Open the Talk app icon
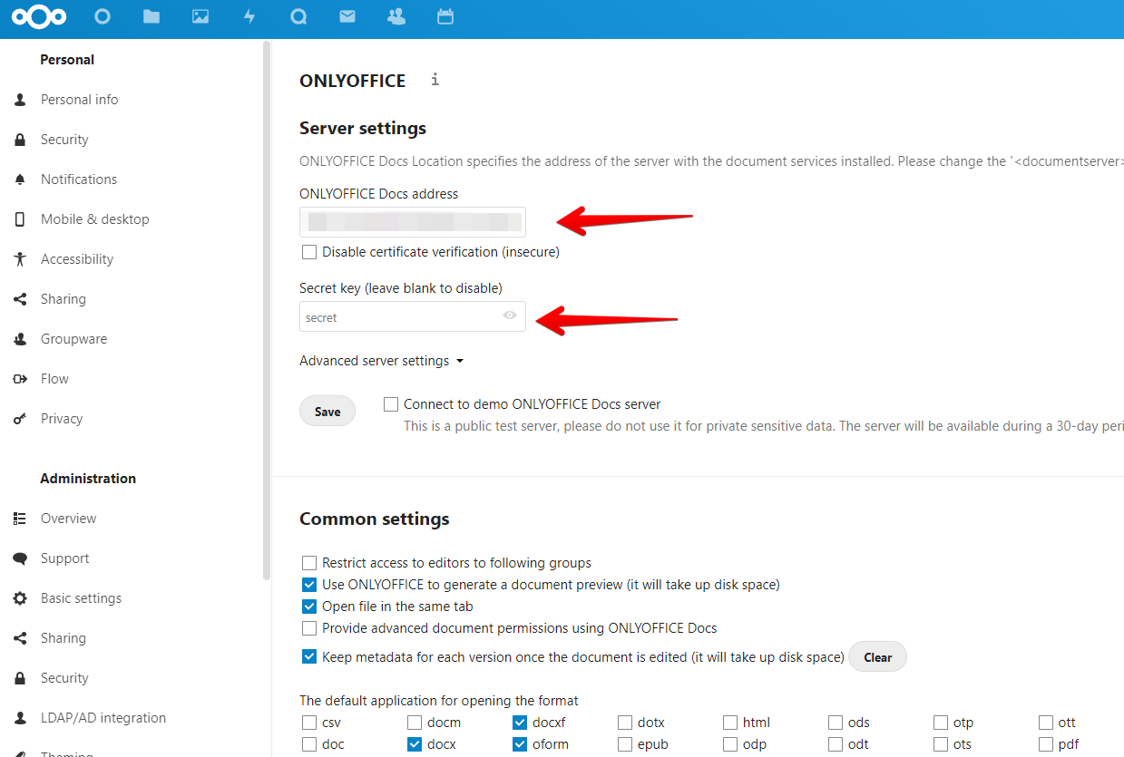1124x757 pixels. (298, 16)
